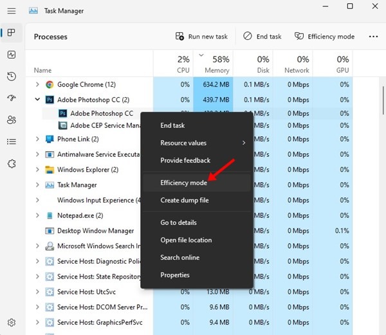Click Run new task button
Screen dimensions: 386x335
202,37
